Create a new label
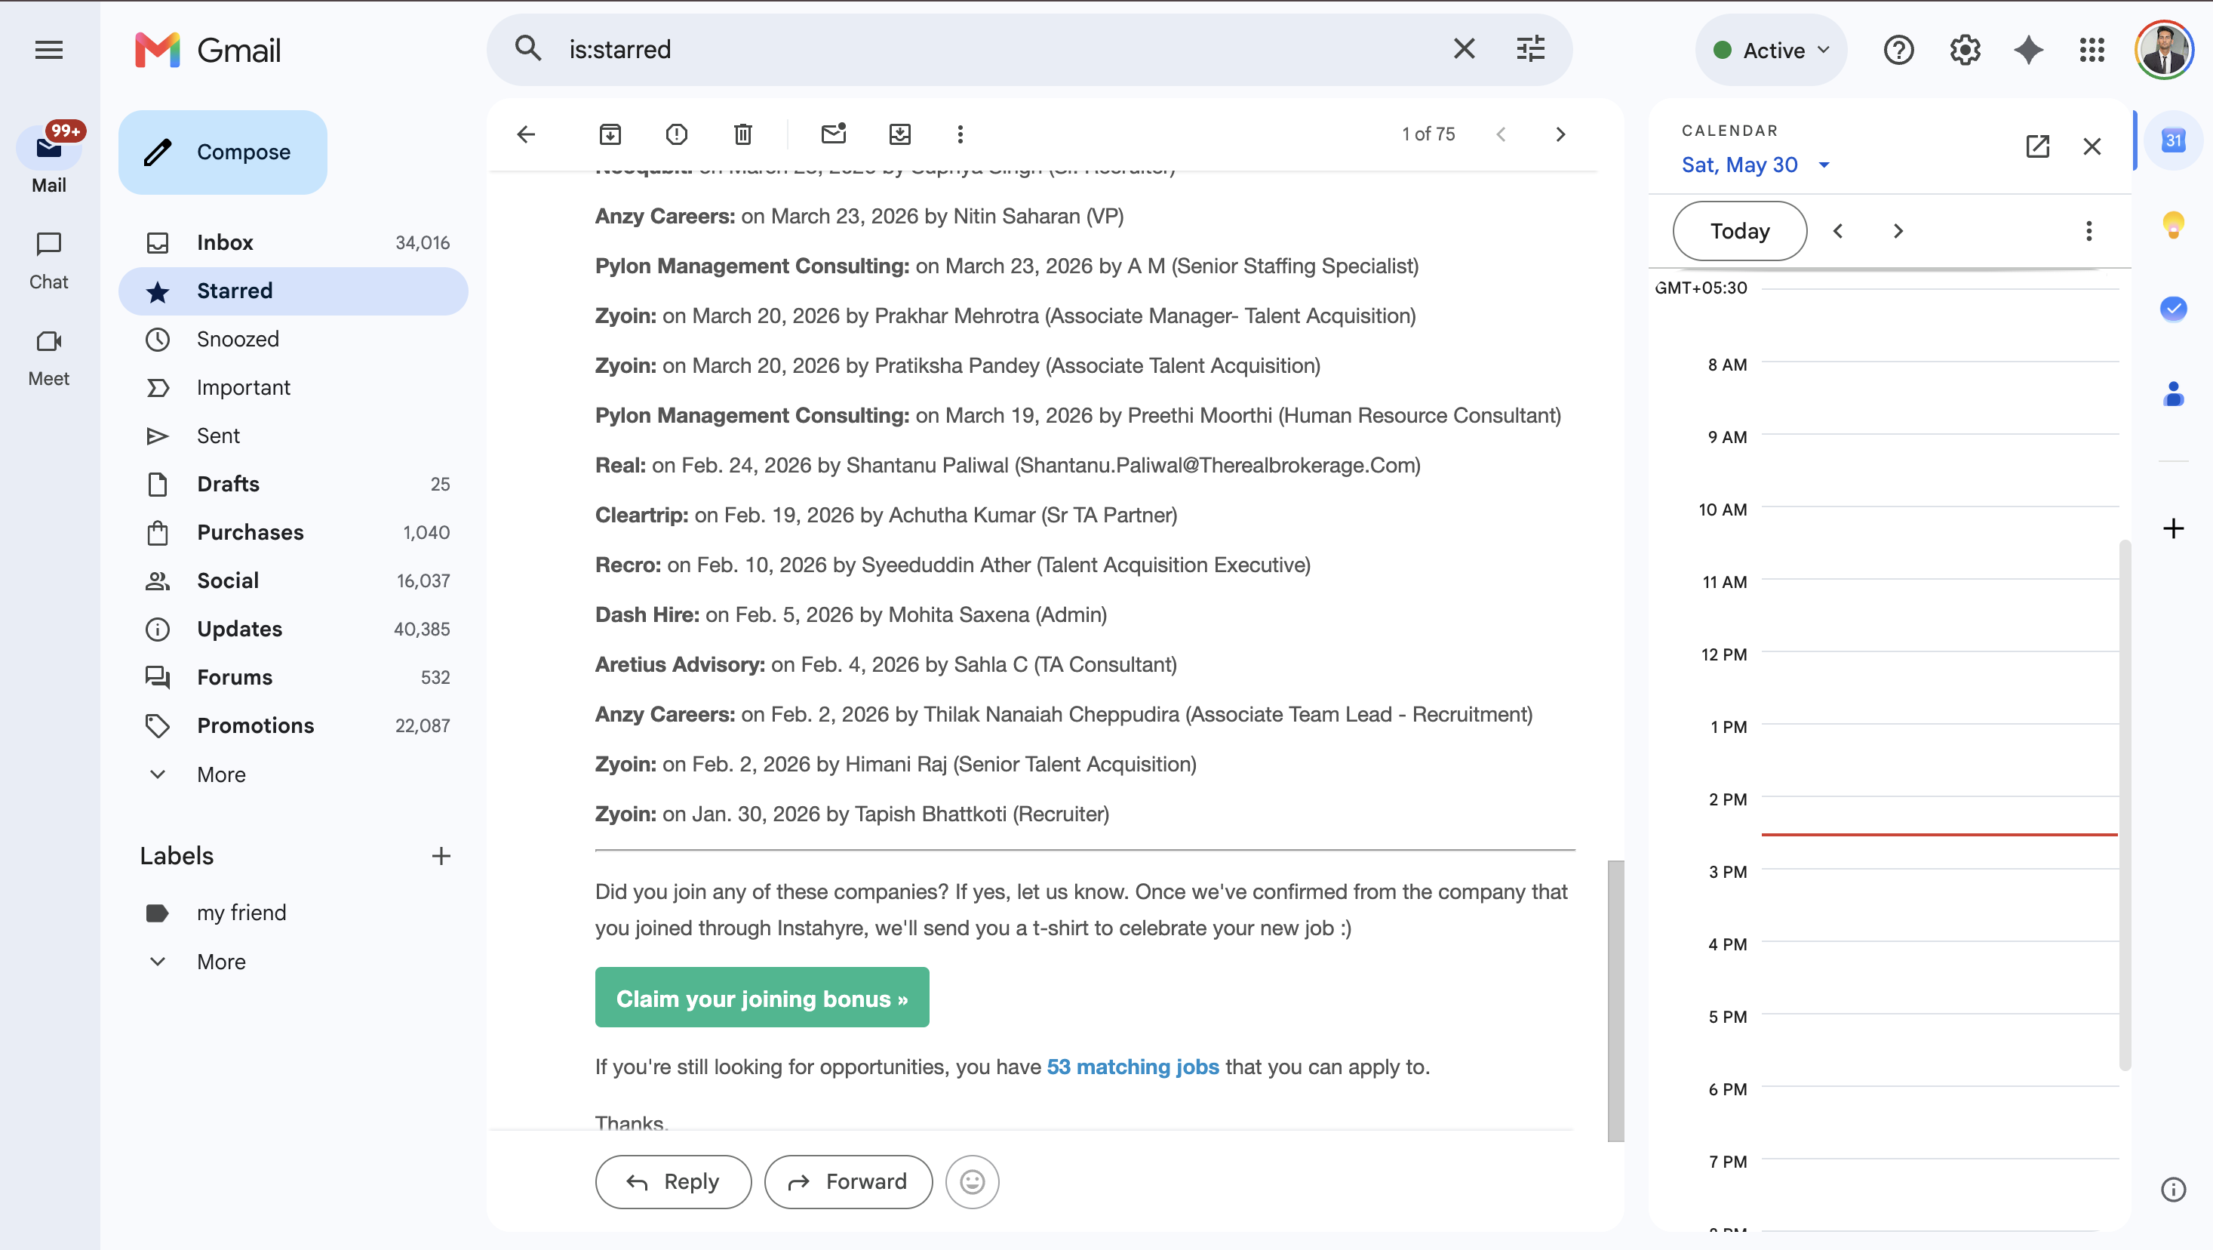 tap(441, 856)
